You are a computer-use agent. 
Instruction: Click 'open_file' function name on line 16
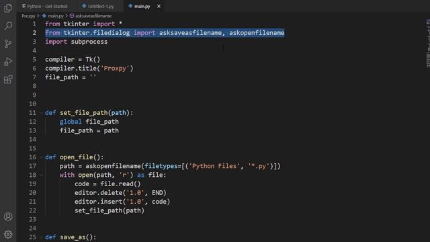click(77, 157)
